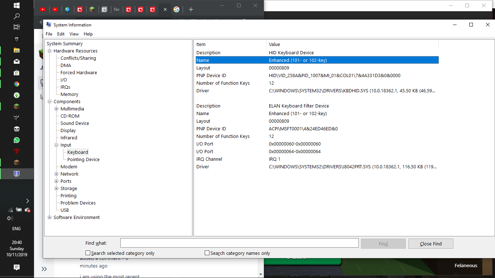Click the Close Find button
Image resolution: width=495 pixels, height=278 pixels.
(430, 244)
